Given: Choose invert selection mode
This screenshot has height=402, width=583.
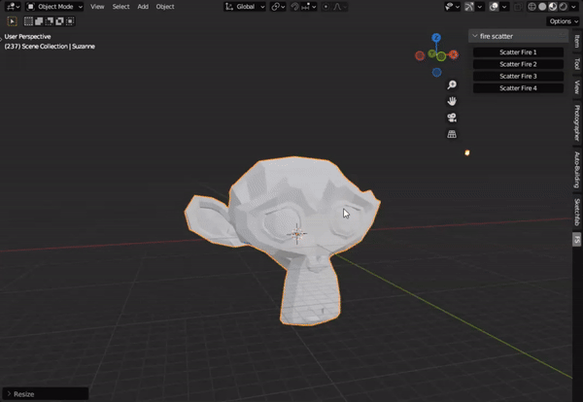Looking at the screenshot, I should click(59, 21).
